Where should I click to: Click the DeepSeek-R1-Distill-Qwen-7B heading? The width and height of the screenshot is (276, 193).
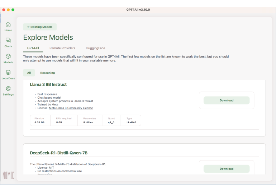pyautogui.click(x=59, y=153)
